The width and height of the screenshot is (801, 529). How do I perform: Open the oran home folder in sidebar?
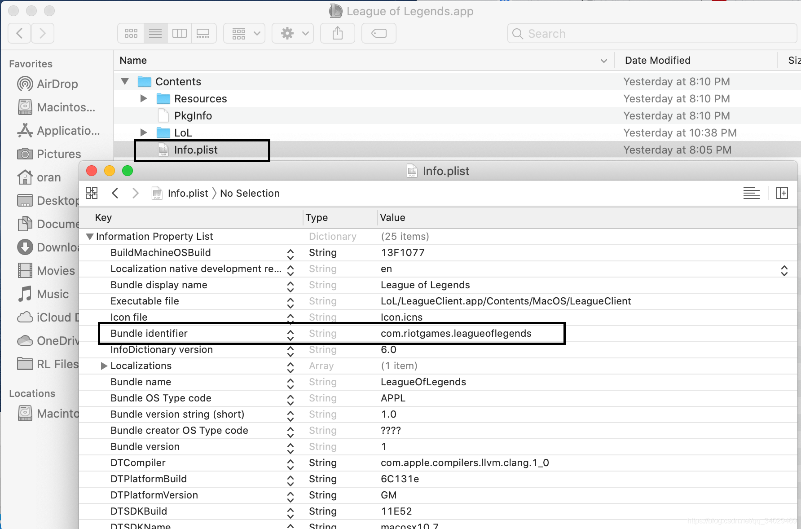point(39,177)
